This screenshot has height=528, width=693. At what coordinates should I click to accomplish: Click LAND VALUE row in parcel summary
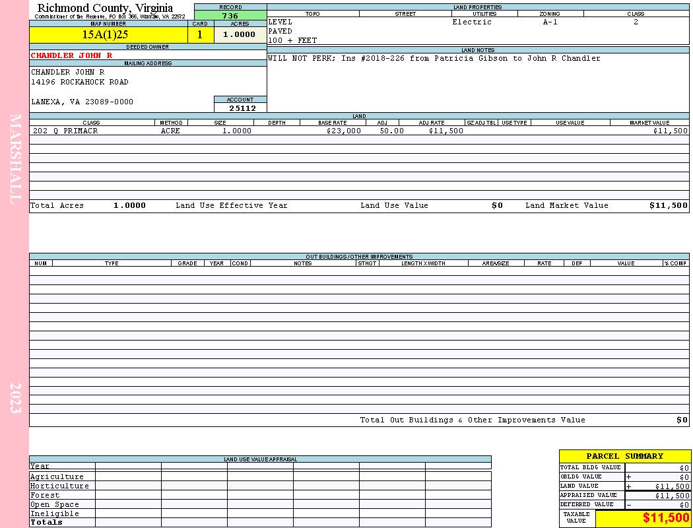click(624, 486)
